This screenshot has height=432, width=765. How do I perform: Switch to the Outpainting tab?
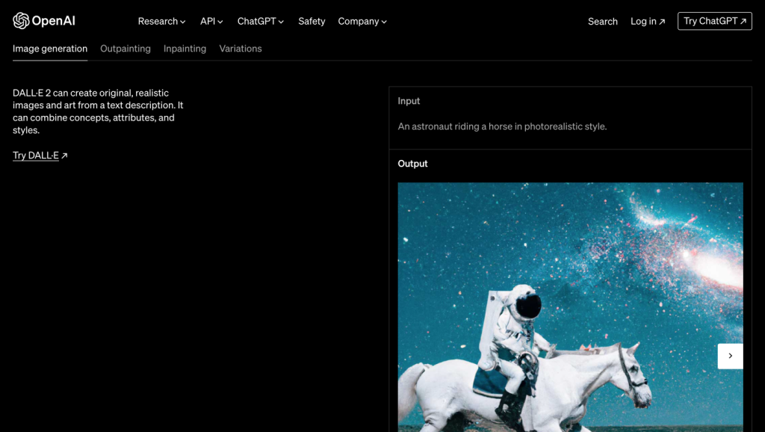coord(126,48)
